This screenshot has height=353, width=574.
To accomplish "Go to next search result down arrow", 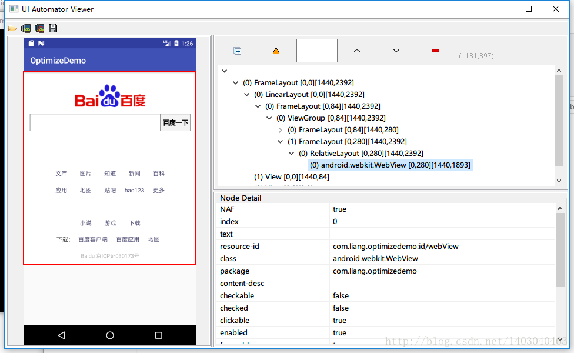I will click(396, 51).
